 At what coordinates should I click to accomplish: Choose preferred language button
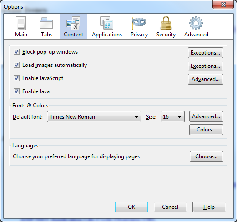coord(207,156)
